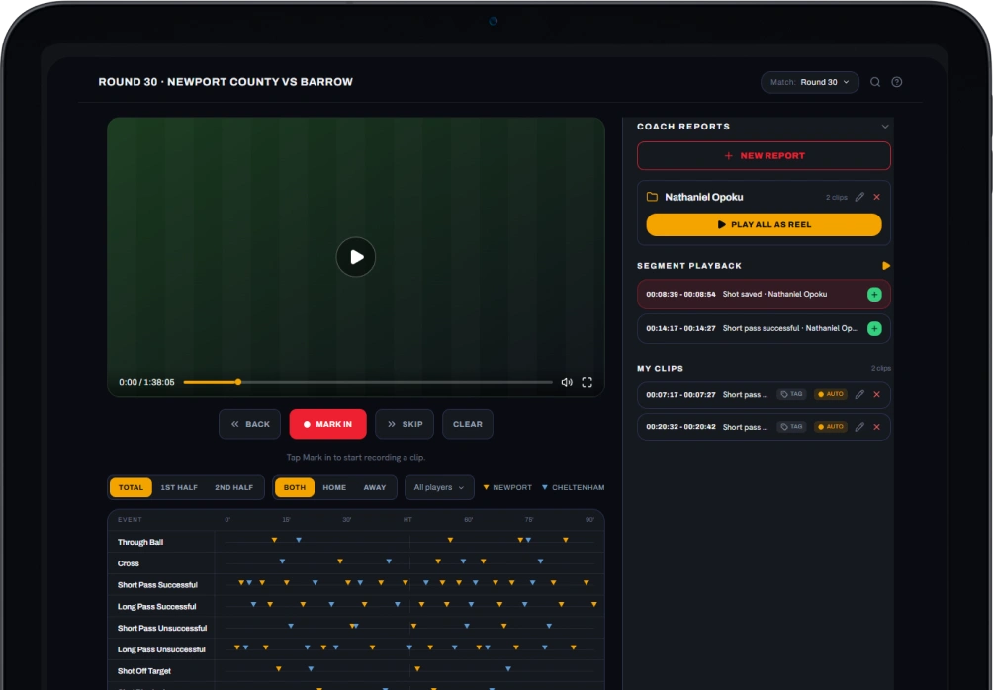Click the Nathaniel Opoku report name
Screen dimensions: 993x690
click(704, 197)
